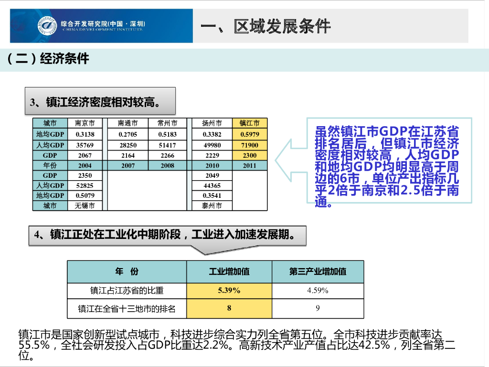489x367 pixels.
Task: Click the highlighted value 0.5979
Action: tap(250, 134)
